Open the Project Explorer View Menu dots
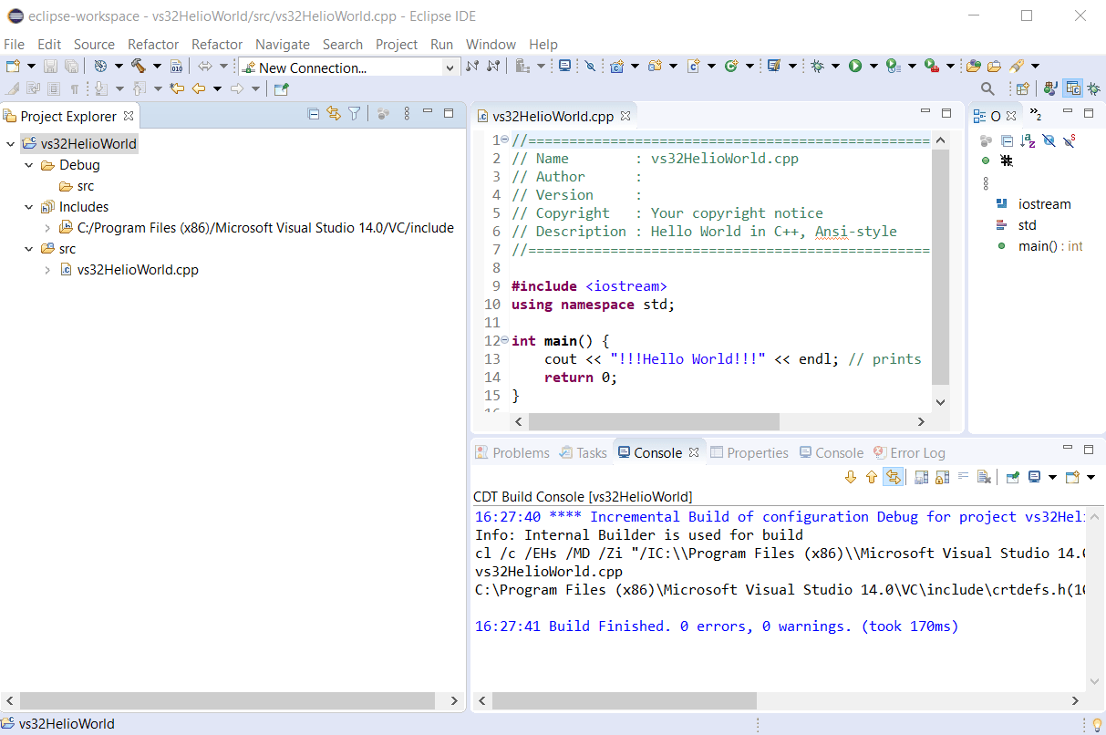The width and height of the screenshot is (1106, 735). point(407,114)
